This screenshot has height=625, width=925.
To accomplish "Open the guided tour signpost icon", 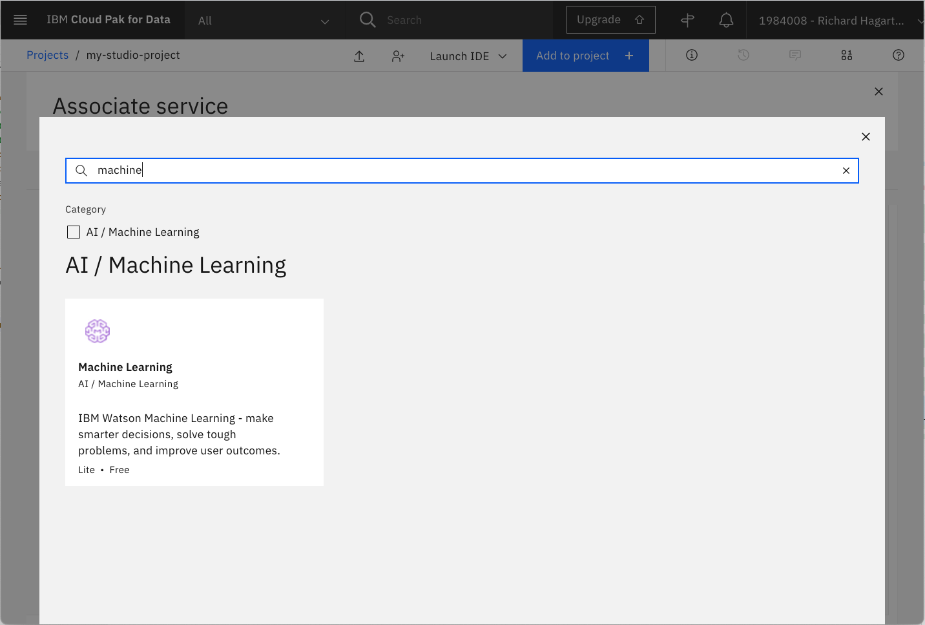I will tap(687, 20).
